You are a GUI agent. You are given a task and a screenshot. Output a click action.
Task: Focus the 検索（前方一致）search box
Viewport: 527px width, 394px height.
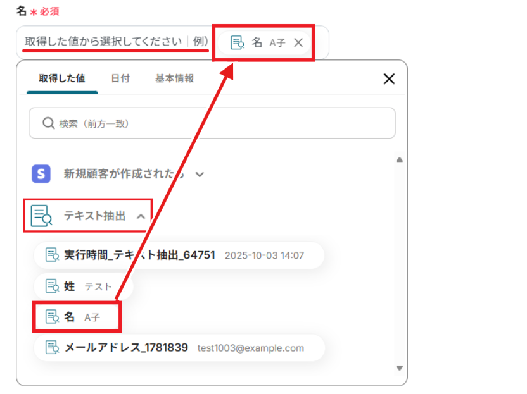tap(212, 123)
